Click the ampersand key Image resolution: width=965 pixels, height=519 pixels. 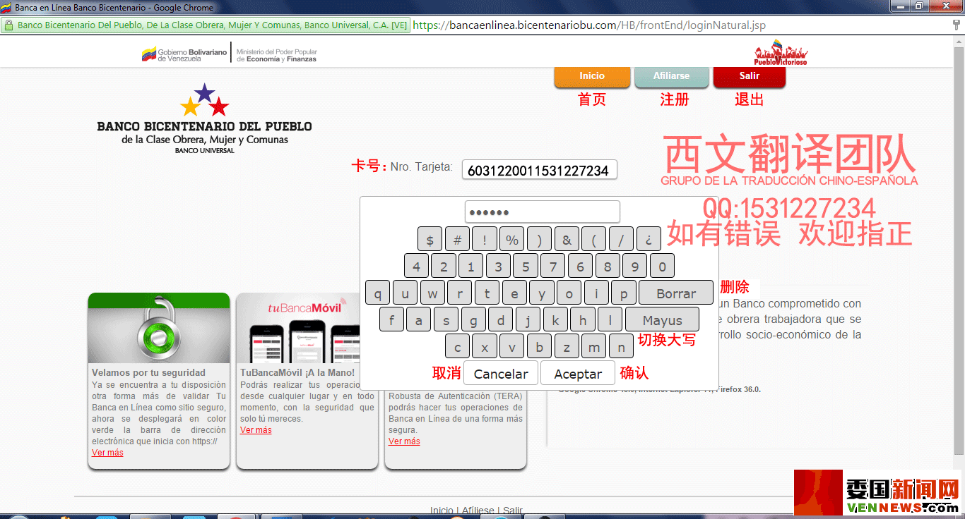coord(567,239)
